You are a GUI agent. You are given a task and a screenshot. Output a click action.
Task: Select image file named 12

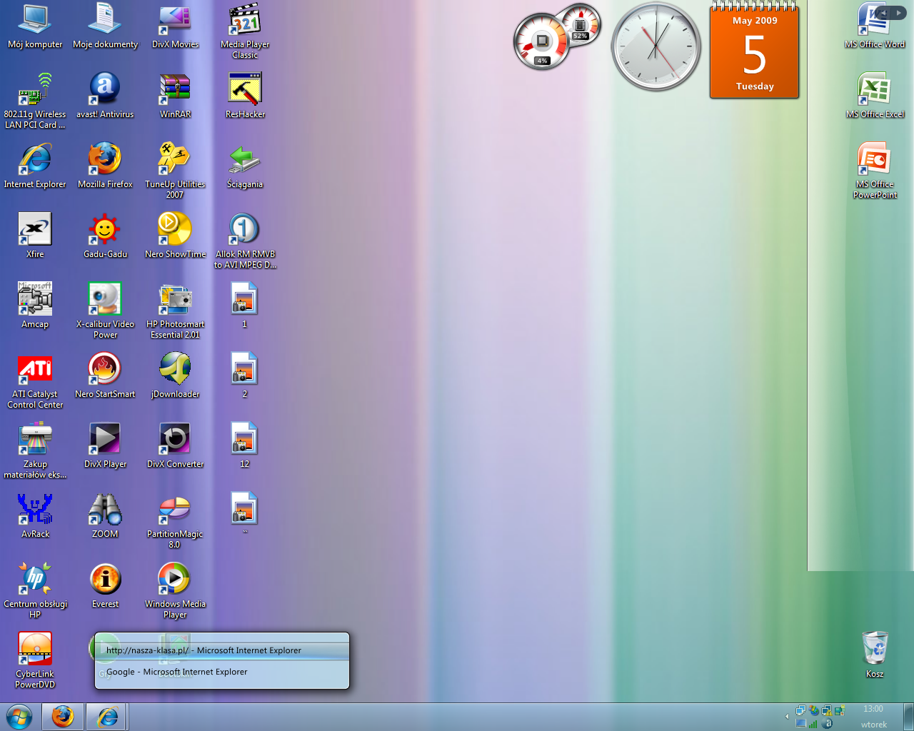[244, 445]
